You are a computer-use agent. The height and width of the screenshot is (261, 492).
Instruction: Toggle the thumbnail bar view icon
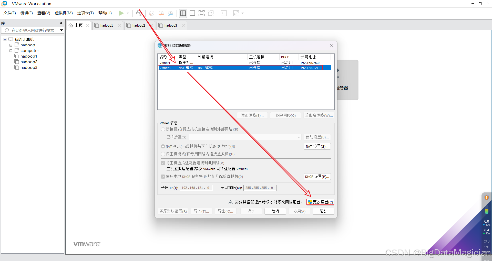192,13
